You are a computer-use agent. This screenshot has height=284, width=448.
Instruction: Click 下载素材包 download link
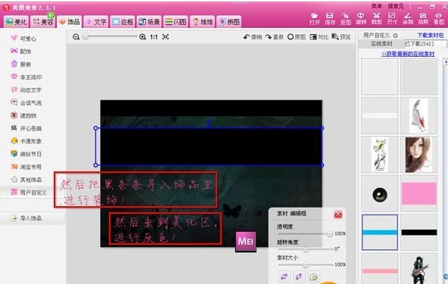pyautogui.click(x=431, y=35)
